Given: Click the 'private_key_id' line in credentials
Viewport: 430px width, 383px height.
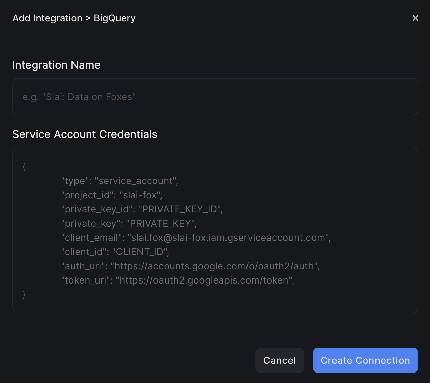Looking at the screenshot, I should pyautogui.click(x=142, y=209).
